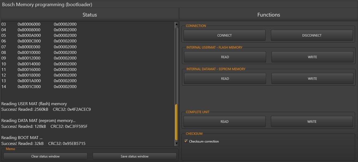Read internal DATAMAT EEPROM memory
358x162 pixels.
coord(225,78)
